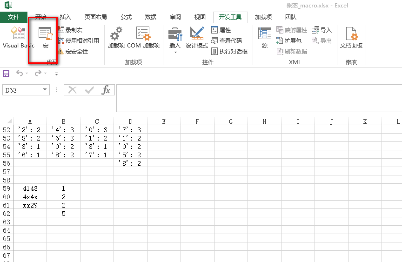Save the workbook with the floppy icon
Image resolution: width=402 pixels, height=262 pixels.
[6, 74]
